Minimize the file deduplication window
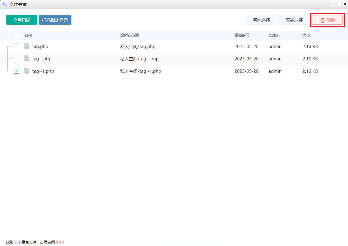 point(333,4)
